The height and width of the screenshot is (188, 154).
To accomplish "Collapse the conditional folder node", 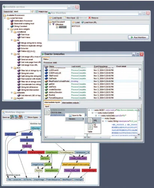I will coord(12,32).
